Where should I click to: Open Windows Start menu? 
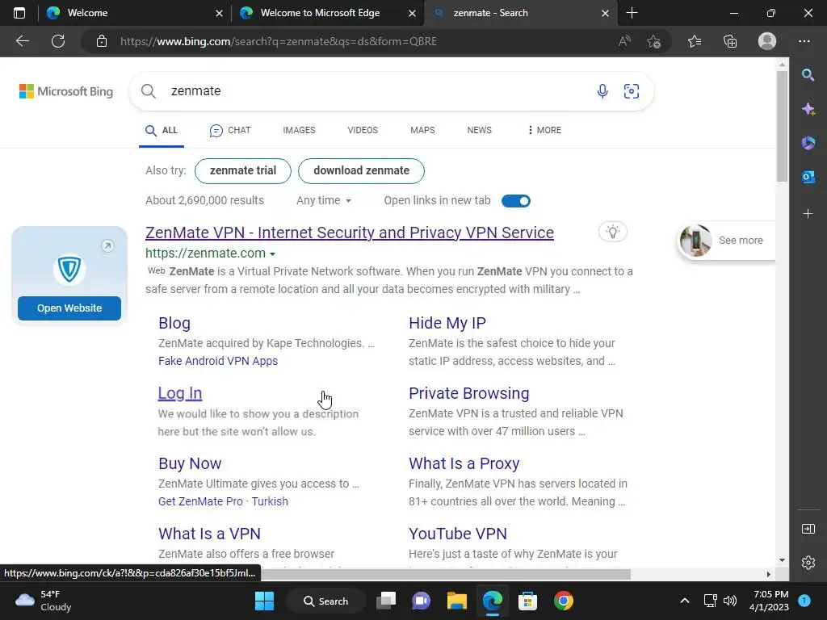coord(264,601)
